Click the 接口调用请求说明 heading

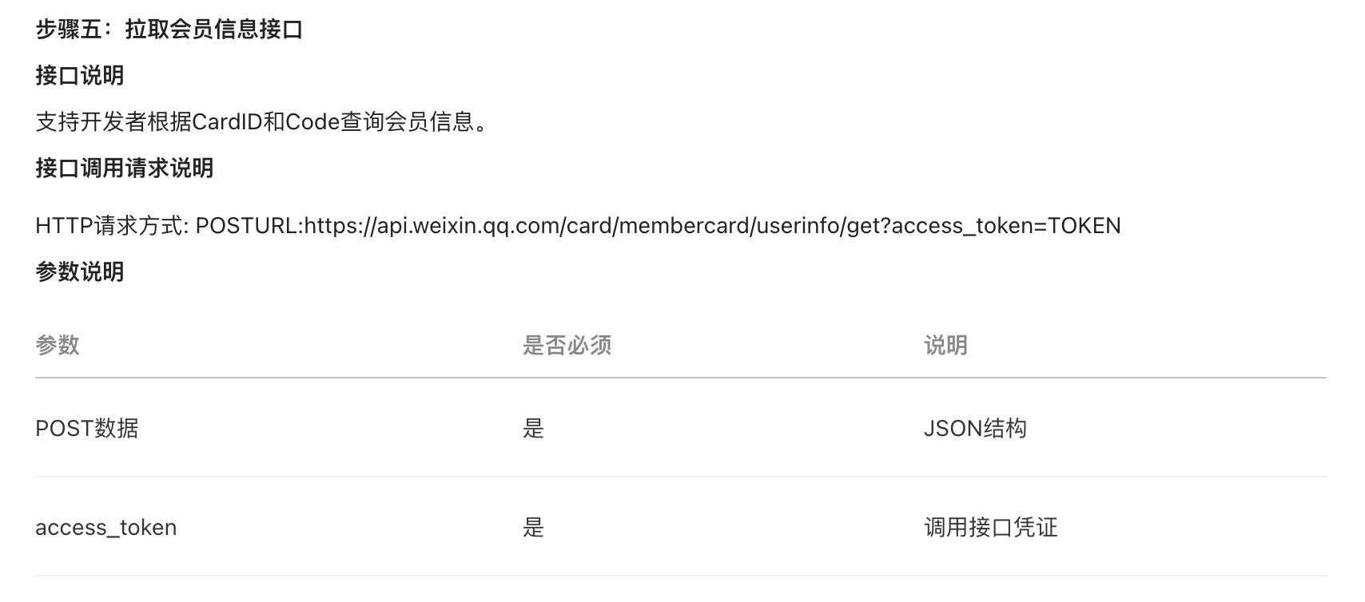tap(125, 168)
